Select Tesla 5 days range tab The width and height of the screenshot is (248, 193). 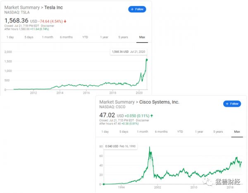(29, 37)
